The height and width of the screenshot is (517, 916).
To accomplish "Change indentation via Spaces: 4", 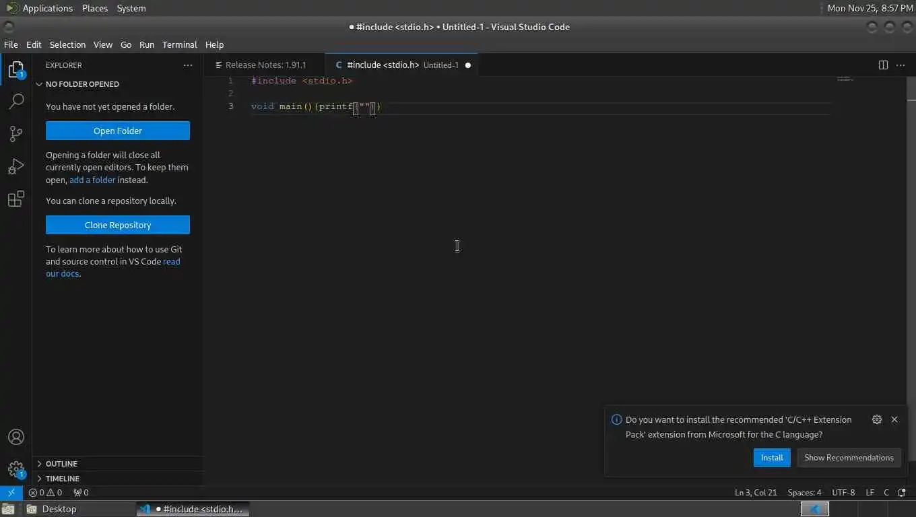I will pyautogui.click(x=804, y=493).
